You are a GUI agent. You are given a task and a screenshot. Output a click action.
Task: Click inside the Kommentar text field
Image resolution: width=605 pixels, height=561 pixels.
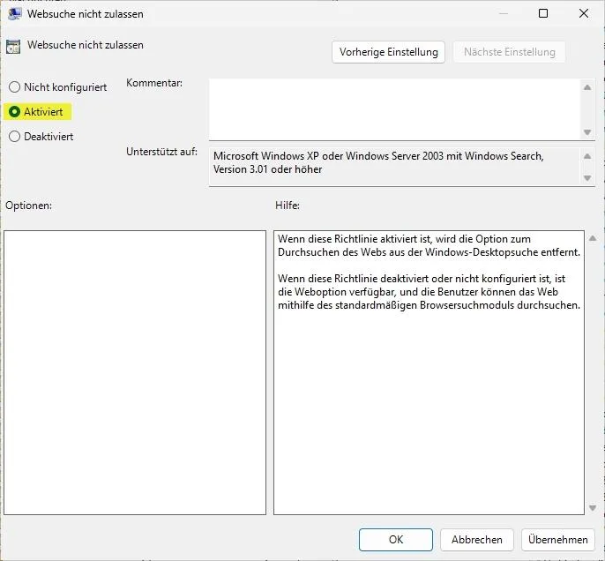pos(394,109)
